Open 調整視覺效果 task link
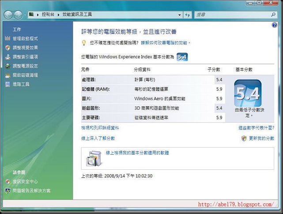Screen dimensions: 283x214 point(25,48)
